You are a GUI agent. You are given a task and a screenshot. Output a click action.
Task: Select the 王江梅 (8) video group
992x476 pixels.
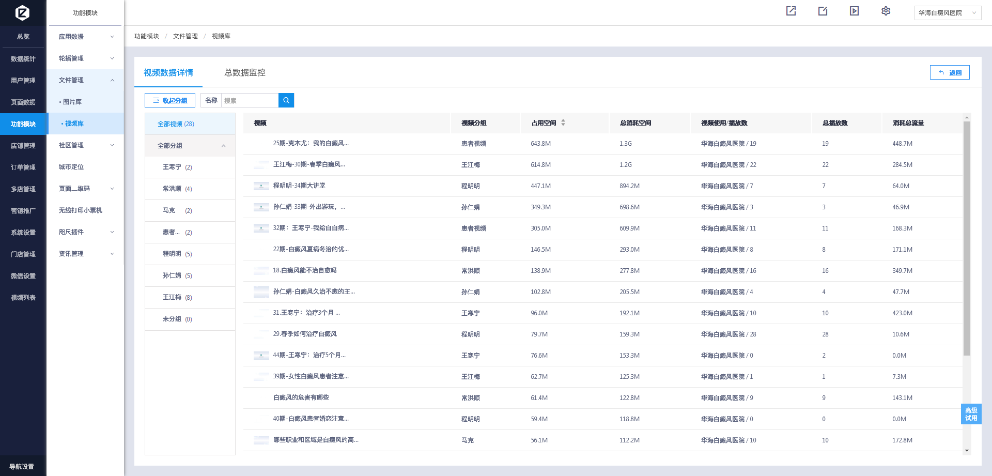pyautogui.click(x=177, y=297)
